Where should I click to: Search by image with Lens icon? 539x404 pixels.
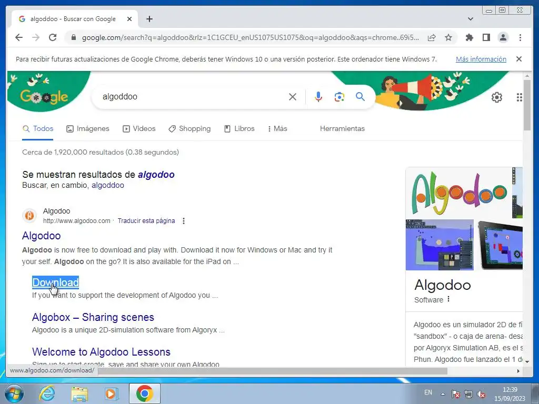(x=340, y=97)
